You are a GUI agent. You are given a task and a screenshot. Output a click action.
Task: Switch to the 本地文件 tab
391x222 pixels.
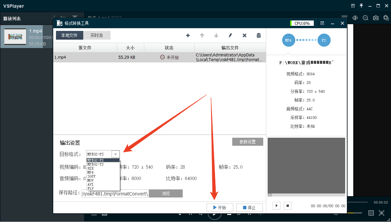click(x=69, y=35)
